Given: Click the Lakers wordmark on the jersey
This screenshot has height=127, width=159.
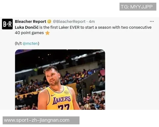Looking at the screenshot, I should click(61, 100).
